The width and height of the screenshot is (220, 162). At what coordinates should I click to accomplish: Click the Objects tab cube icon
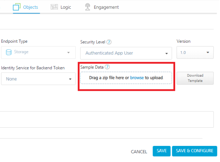pos(17,7)
